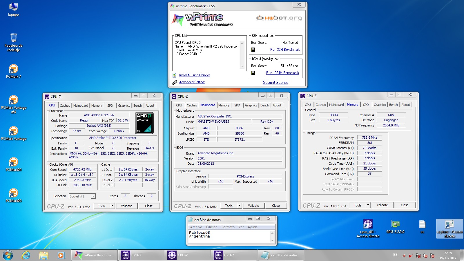Click the Run 1024M Benchmark link
The width and height of the screenshot is (464, 261).
coord(282,73)
